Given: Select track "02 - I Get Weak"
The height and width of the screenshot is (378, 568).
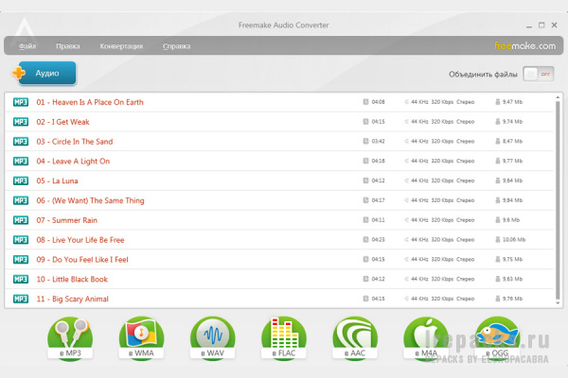Looking at the screenshot, I should pyautogui.click(x=279, y=122).
